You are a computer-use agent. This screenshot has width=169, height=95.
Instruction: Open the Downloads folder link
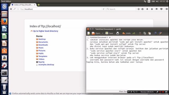click(43, 45)
